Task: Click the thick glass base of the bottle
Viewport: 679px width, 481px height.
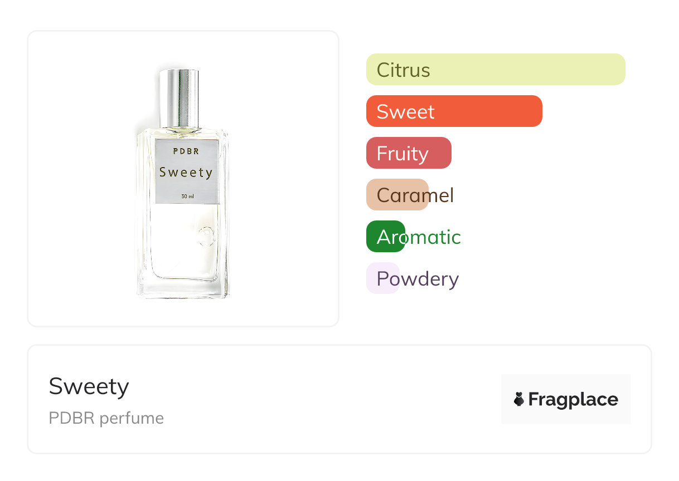Action: pyautogui.click(x=182, y=288)
